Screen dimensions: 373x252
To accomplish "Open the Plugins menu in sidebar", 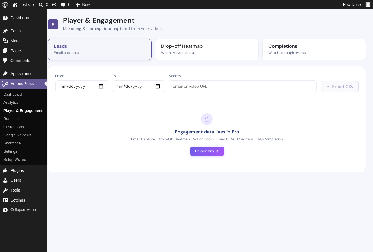I will pyautogui.click(x=23, y=170).
